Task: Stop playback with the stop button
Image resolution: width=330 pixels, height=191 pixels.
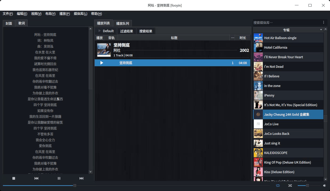Action: click(x=14, y=178)
